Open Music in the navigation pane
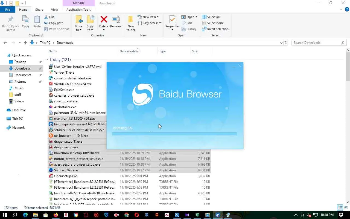 pos(19,88)
